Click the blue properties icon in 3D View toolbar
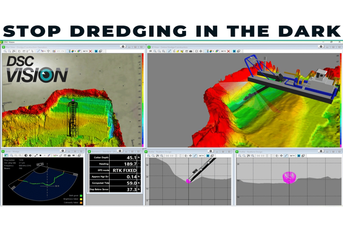Viewport: 343px width, 231px height. 234,51
